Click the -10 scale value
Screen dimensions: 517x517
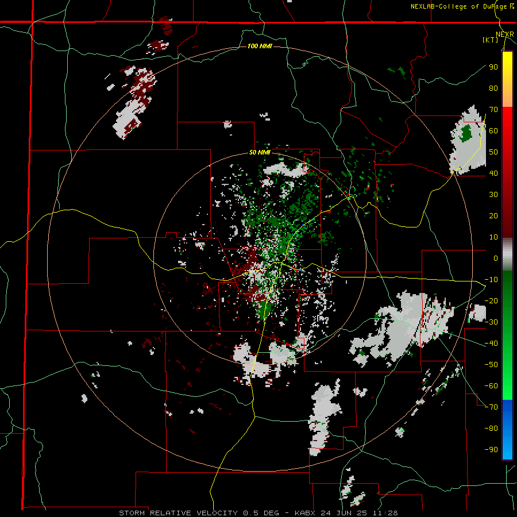[x=491, y=280]
